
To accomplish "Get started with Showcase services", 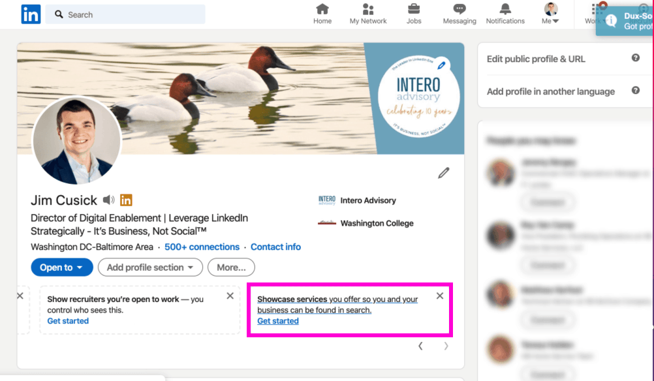I will click(x=278, y=321).
